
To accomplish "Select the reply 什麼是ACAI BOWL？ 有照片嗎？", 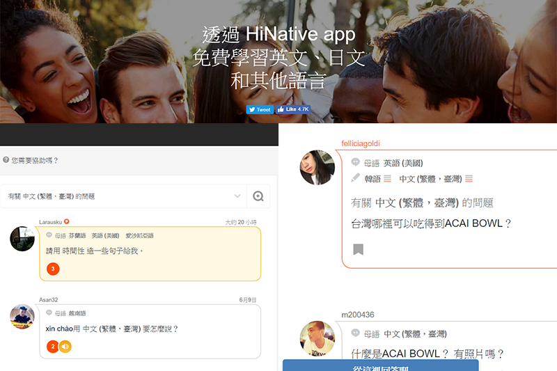I will (427, 354).
